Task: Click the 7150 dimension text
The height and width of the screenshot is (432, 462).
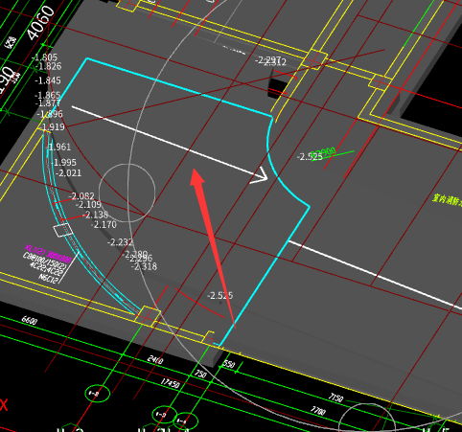Action: click(335, 398)
